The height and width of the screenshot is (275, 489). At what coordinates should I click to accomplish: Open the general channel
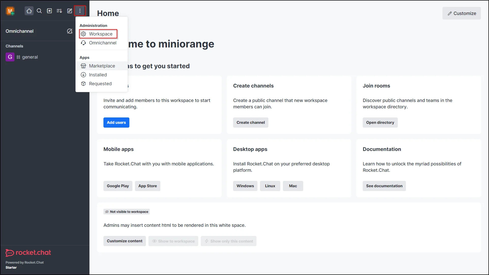tap(45, 57)
